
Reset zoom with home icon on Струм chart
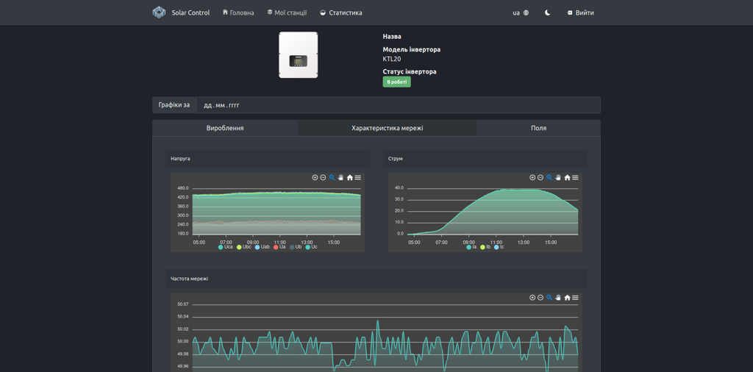567,177
